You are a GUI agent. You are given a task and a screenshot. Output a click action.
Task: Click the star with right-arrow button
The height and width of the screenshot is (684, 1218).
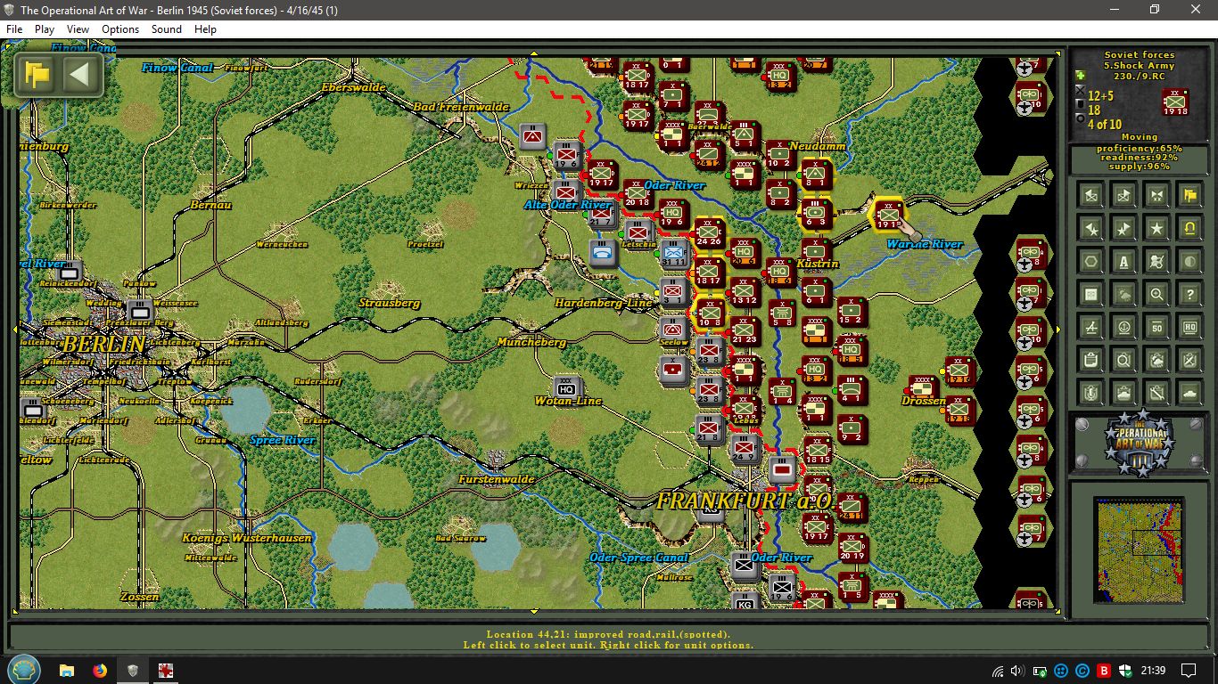coord(1124,228)
